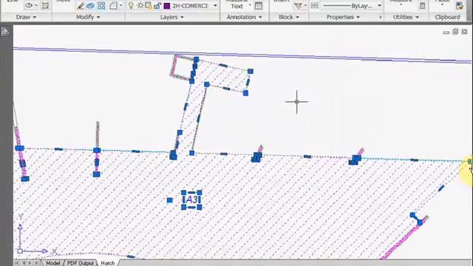
Task: Toggle the layer on/off lightbulb icon
Action: (x=131, y=6)
